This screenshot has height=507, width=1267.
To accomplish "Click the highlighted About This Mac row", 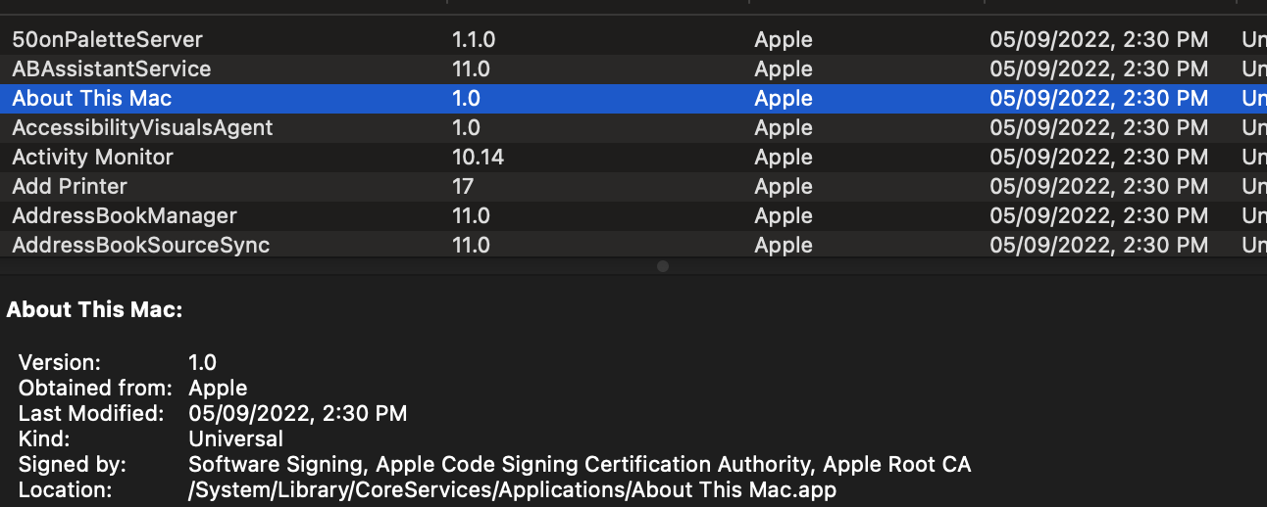I will pos(92,99).
